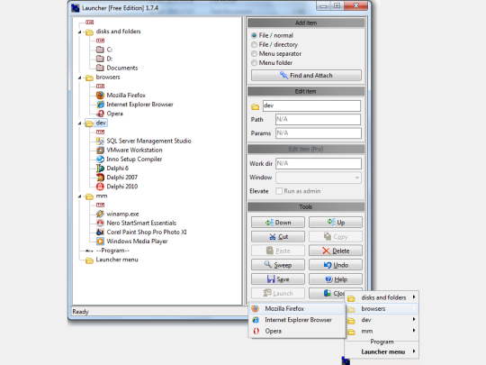Expand the dev submenu arrow in popup

(x=414, y=319)
